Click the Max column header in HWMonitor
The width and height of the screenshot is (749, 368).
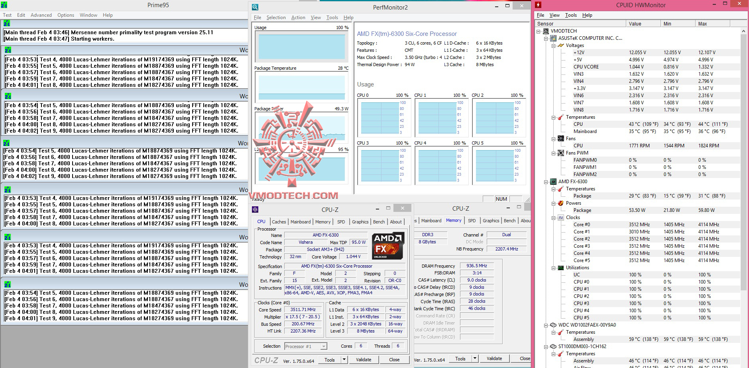coord(712,24)
